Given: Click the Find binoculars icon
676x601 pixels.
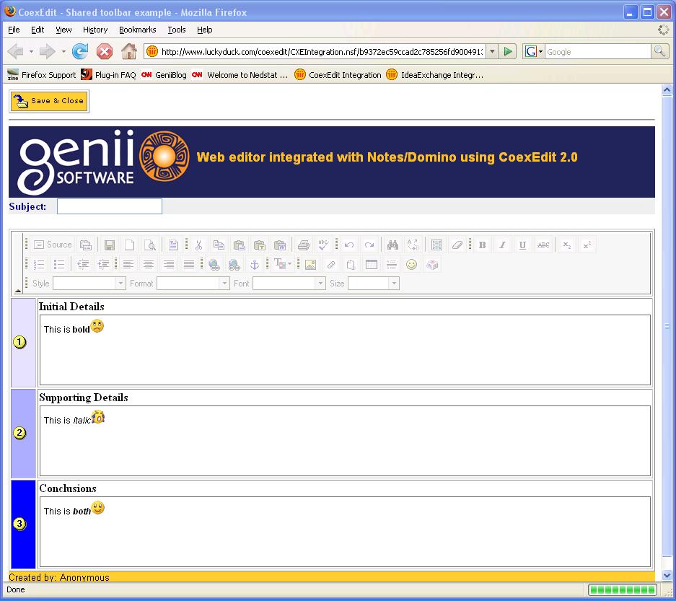Looking at the screenshot, I should [x=392, y=245].
